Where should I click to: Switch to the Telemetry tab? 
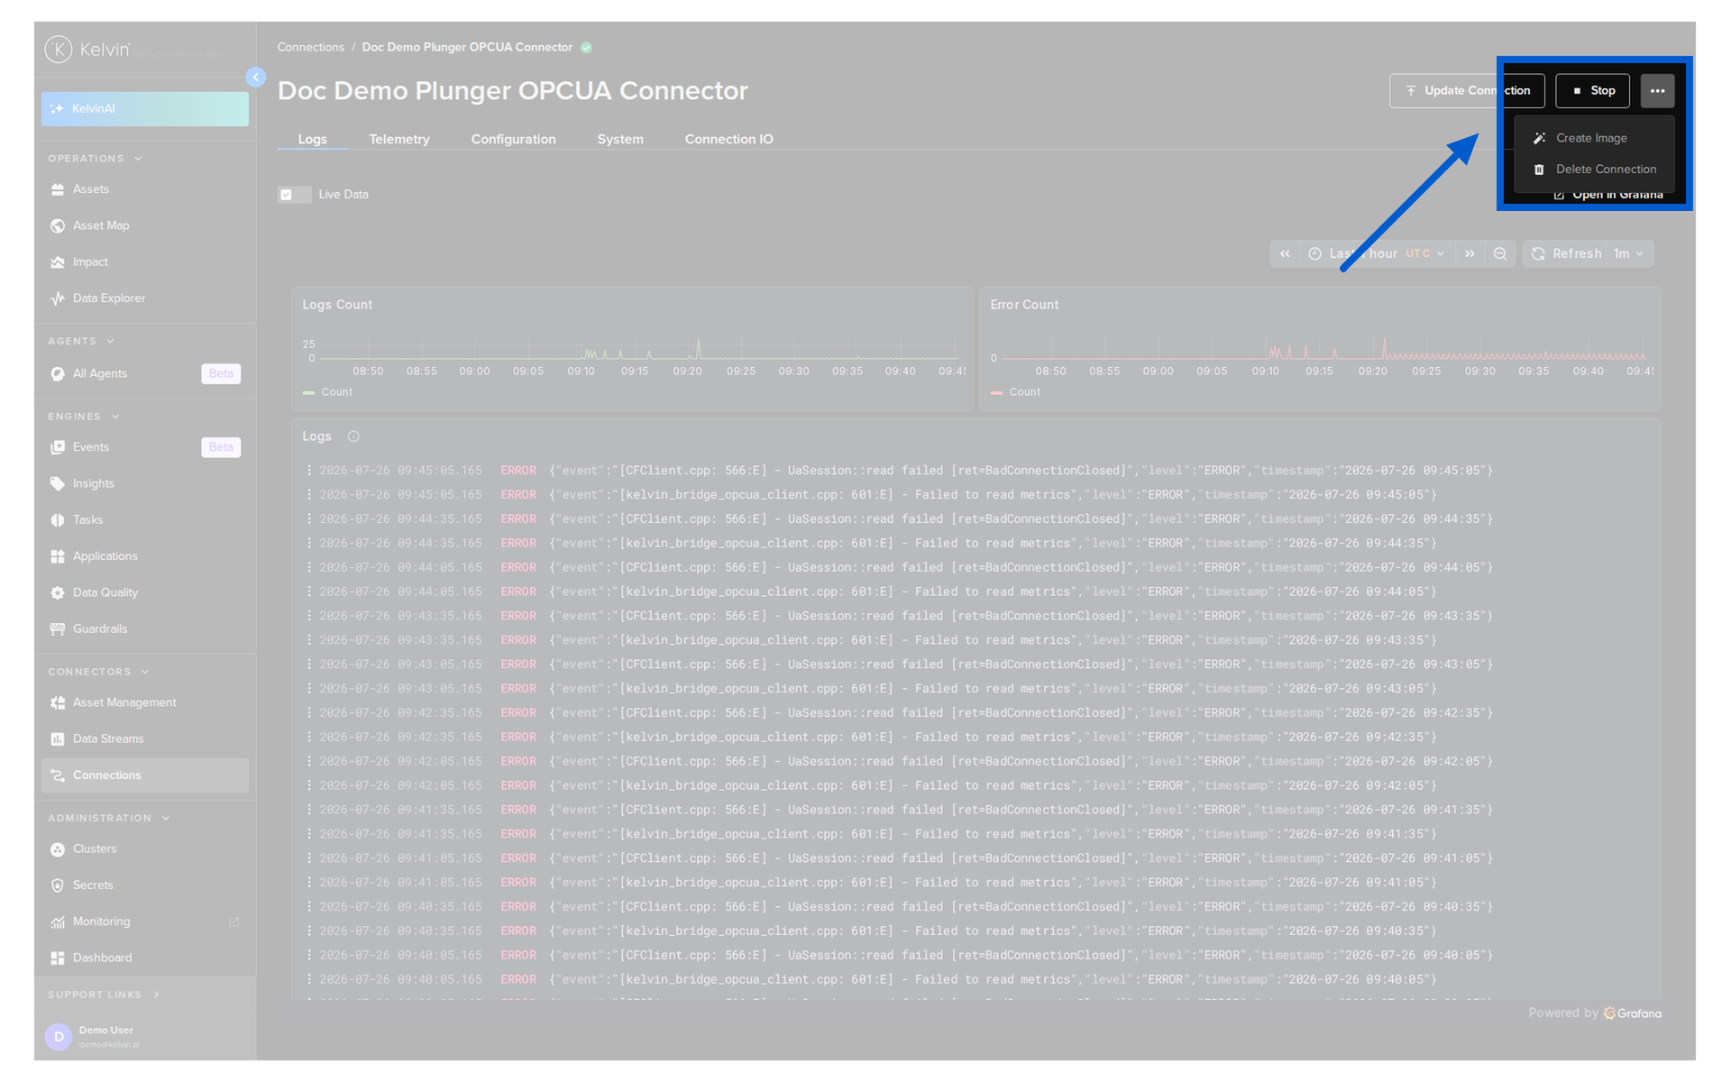click(399, 140)
